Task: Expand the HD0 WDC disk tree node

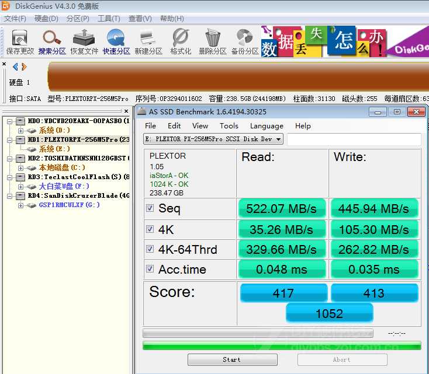Action: (11, 121)
